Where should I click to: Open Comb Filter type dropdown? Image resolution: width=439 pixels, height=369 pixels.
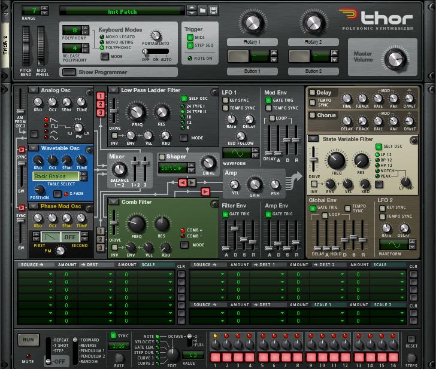tap(114, 202)
